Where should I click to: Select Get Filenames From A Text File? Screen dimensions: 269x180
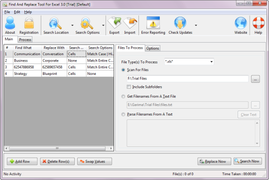pos(123,97)
